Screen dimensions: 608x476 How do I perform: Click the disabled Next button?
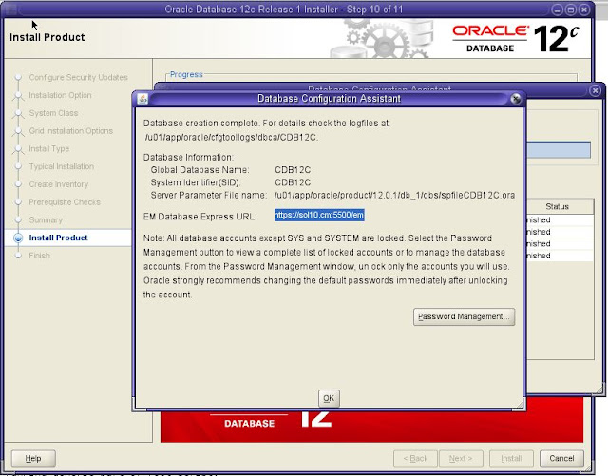coord(461,459)
